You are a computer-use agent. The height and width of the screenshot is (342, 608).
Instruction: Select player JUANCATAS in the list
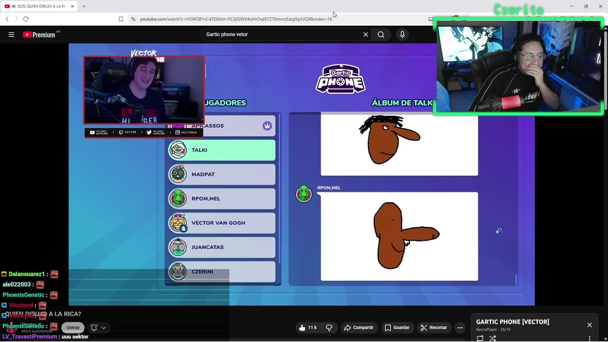222,247
